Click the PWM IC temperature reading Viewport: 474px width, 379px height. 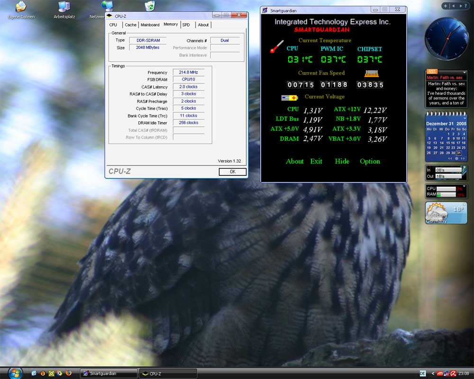point(333,60)
